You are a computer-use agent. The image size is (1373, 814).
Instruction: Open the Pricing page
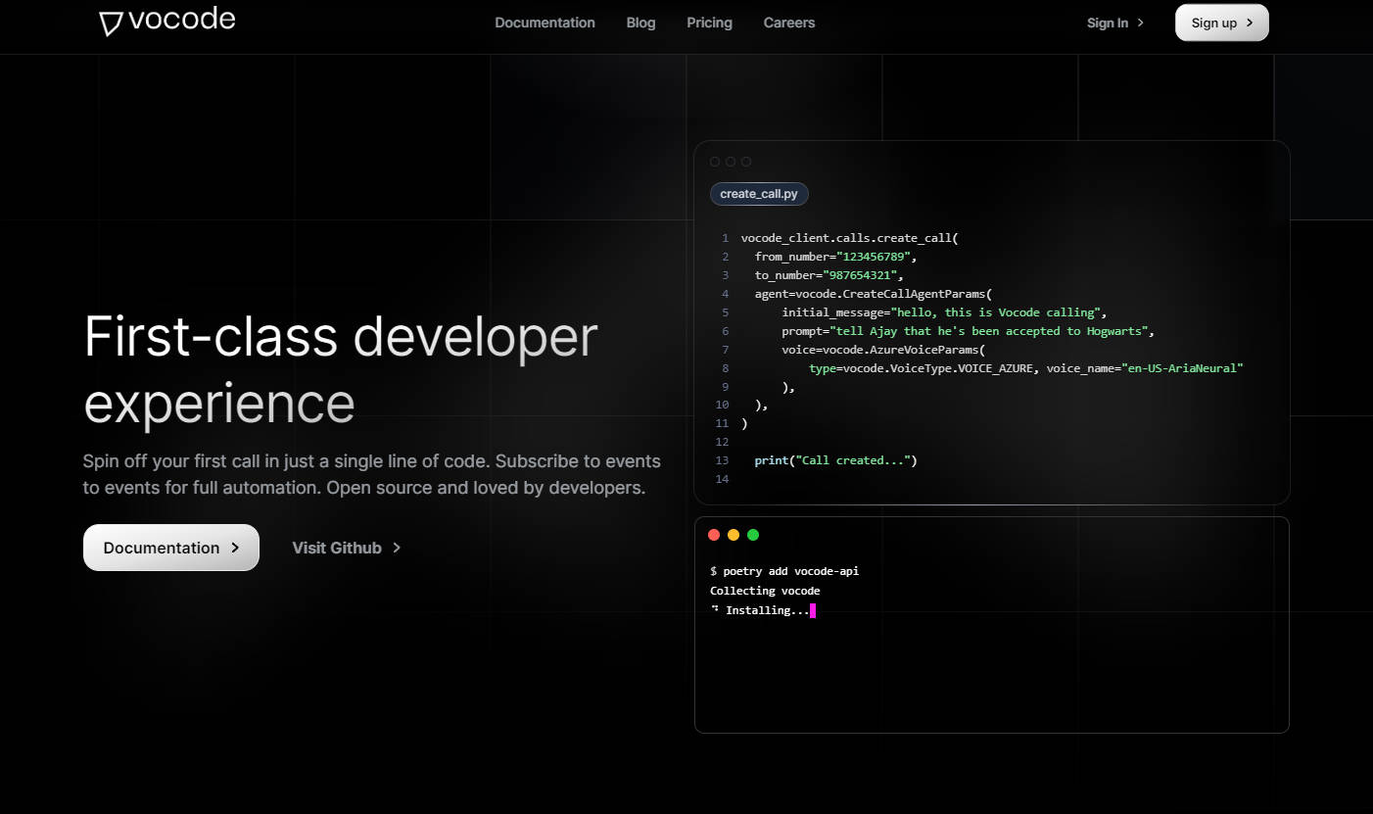(x=709, y=23)
